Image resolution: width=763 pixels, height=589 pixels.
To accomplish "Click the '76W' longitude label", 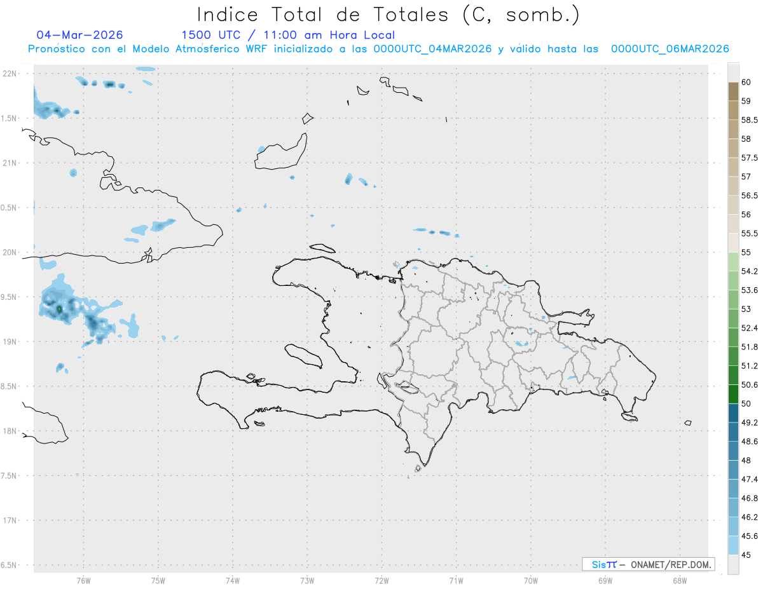I will tap(83, 580).
